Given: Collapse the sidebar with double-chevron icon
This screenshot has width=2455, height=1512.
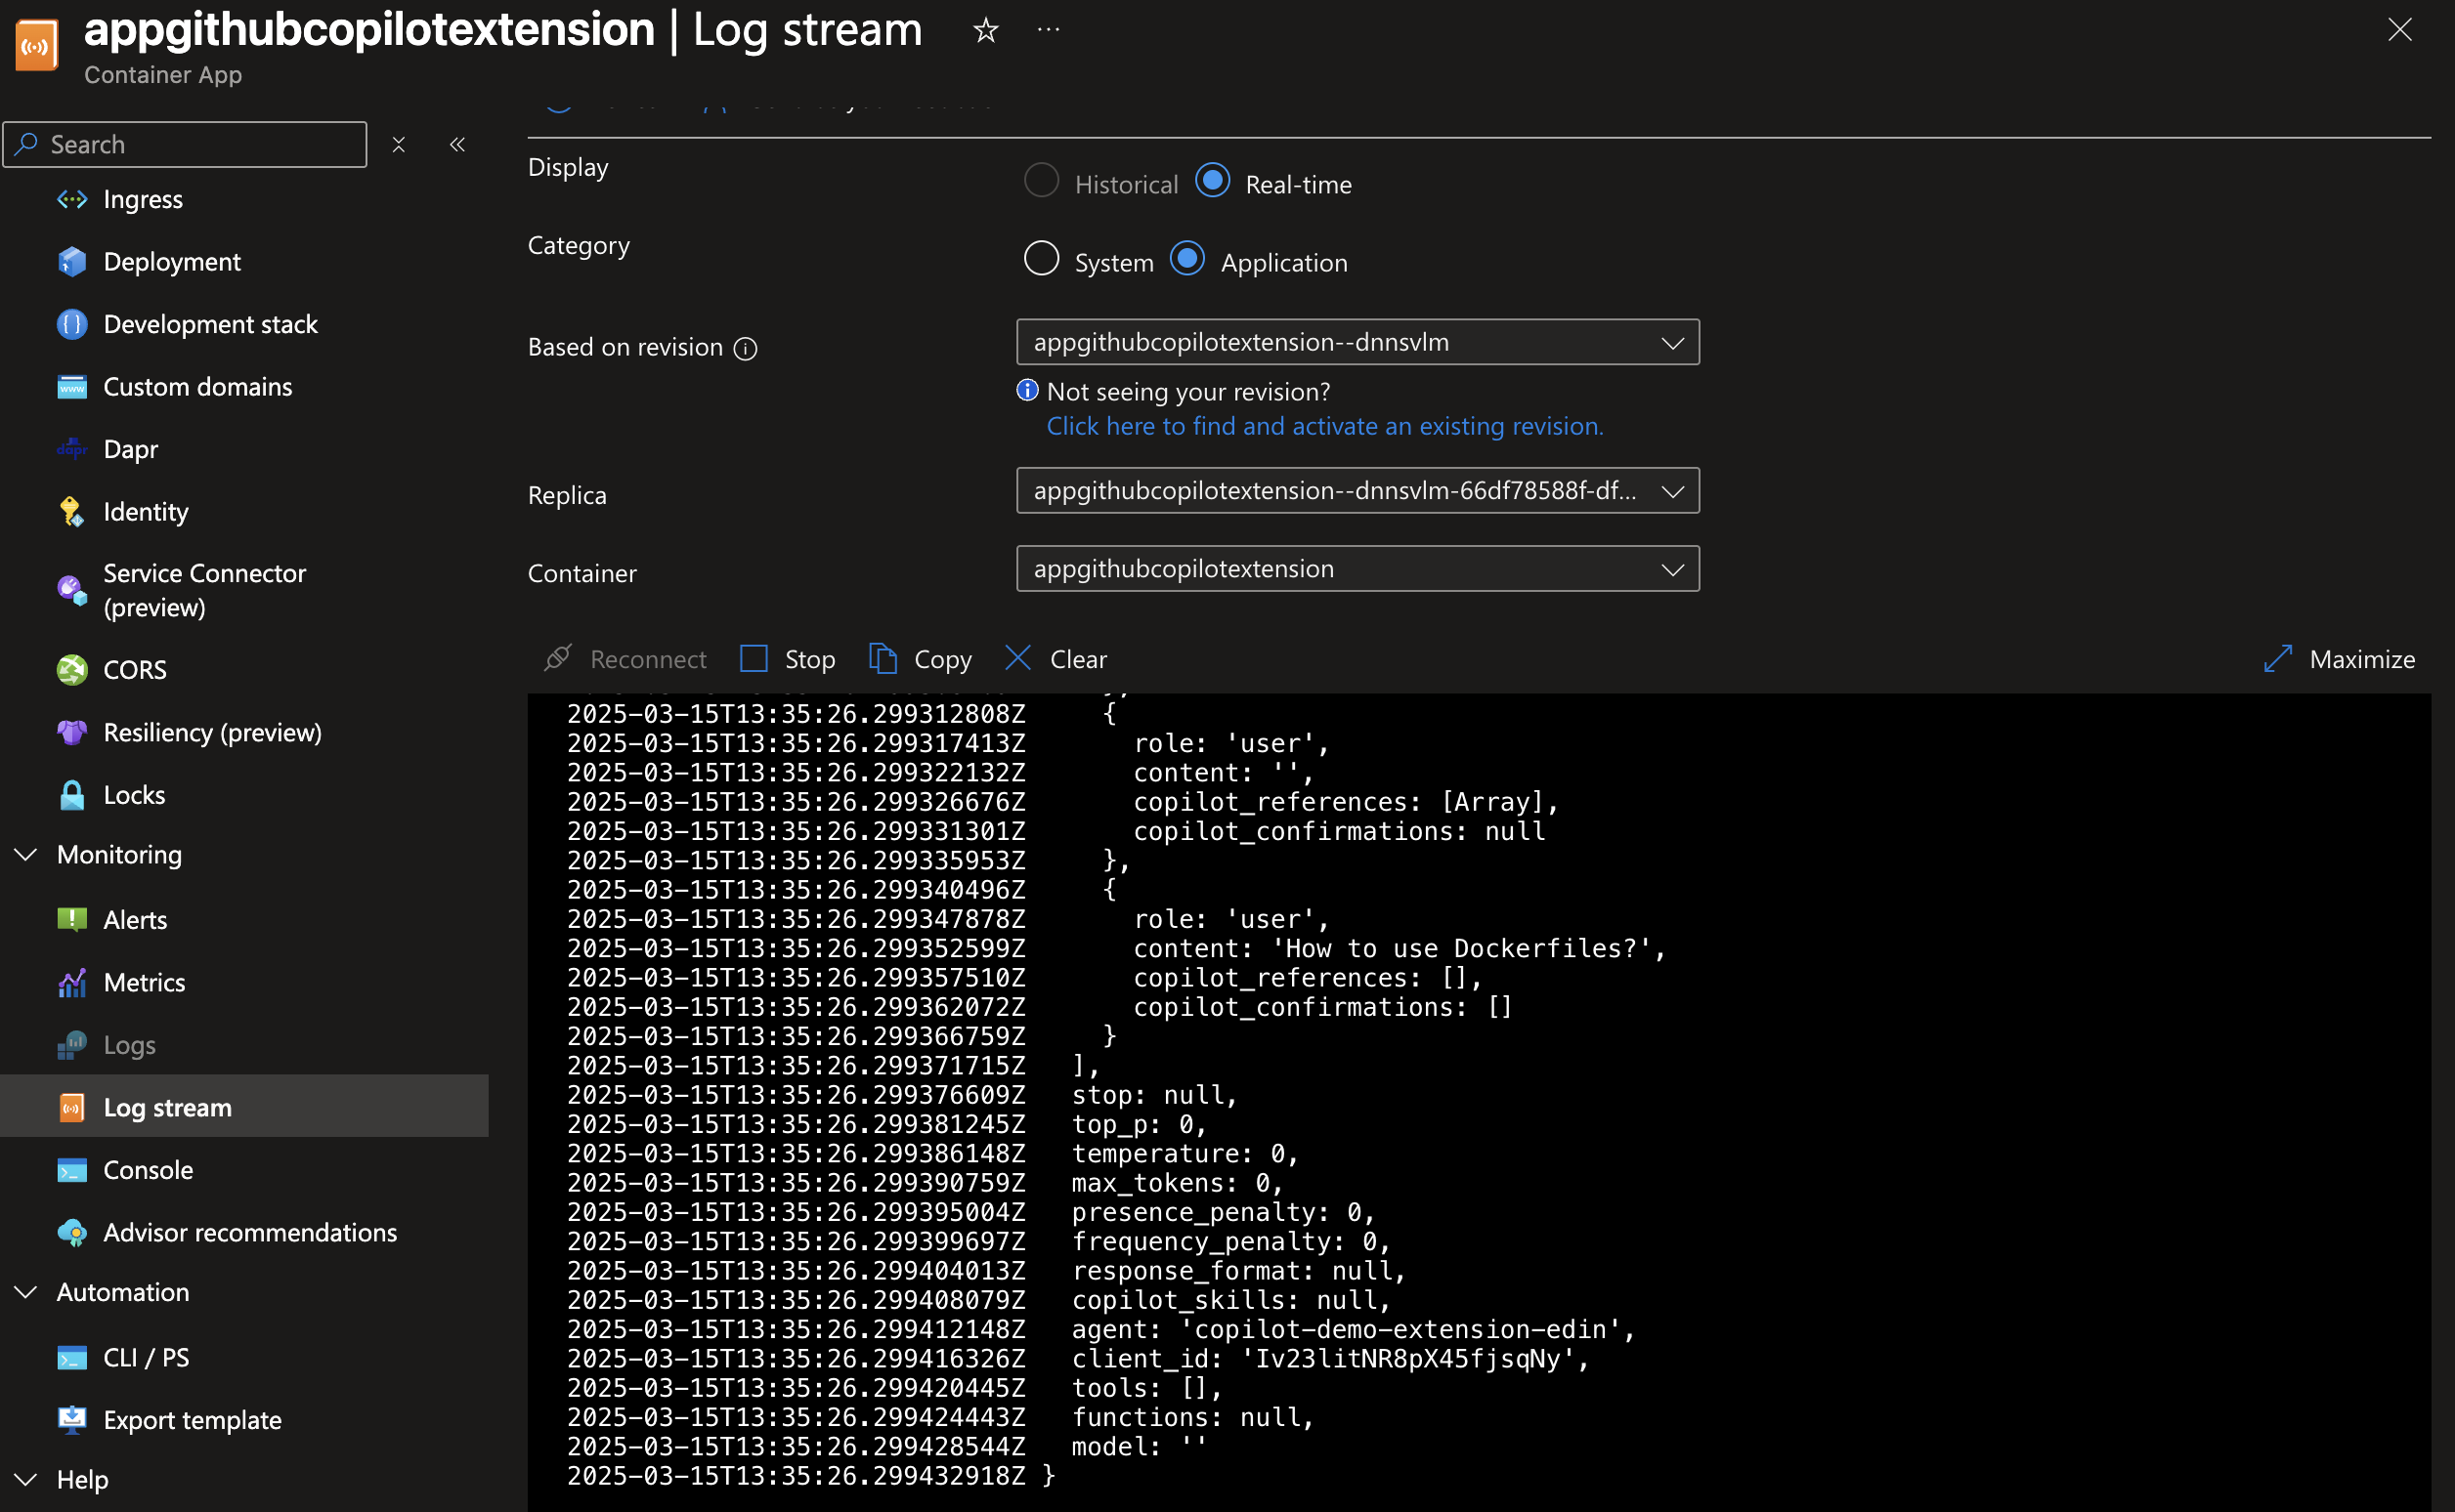Looking at the screenshot, I should [457, 145].
